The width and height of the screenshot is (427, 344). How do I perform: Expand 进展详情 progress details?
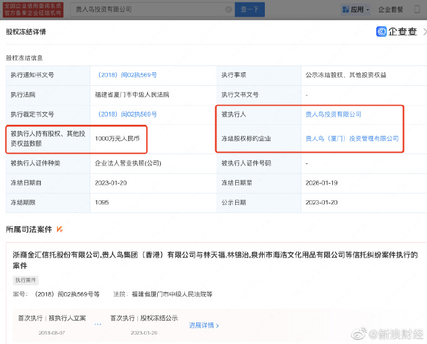204,325
